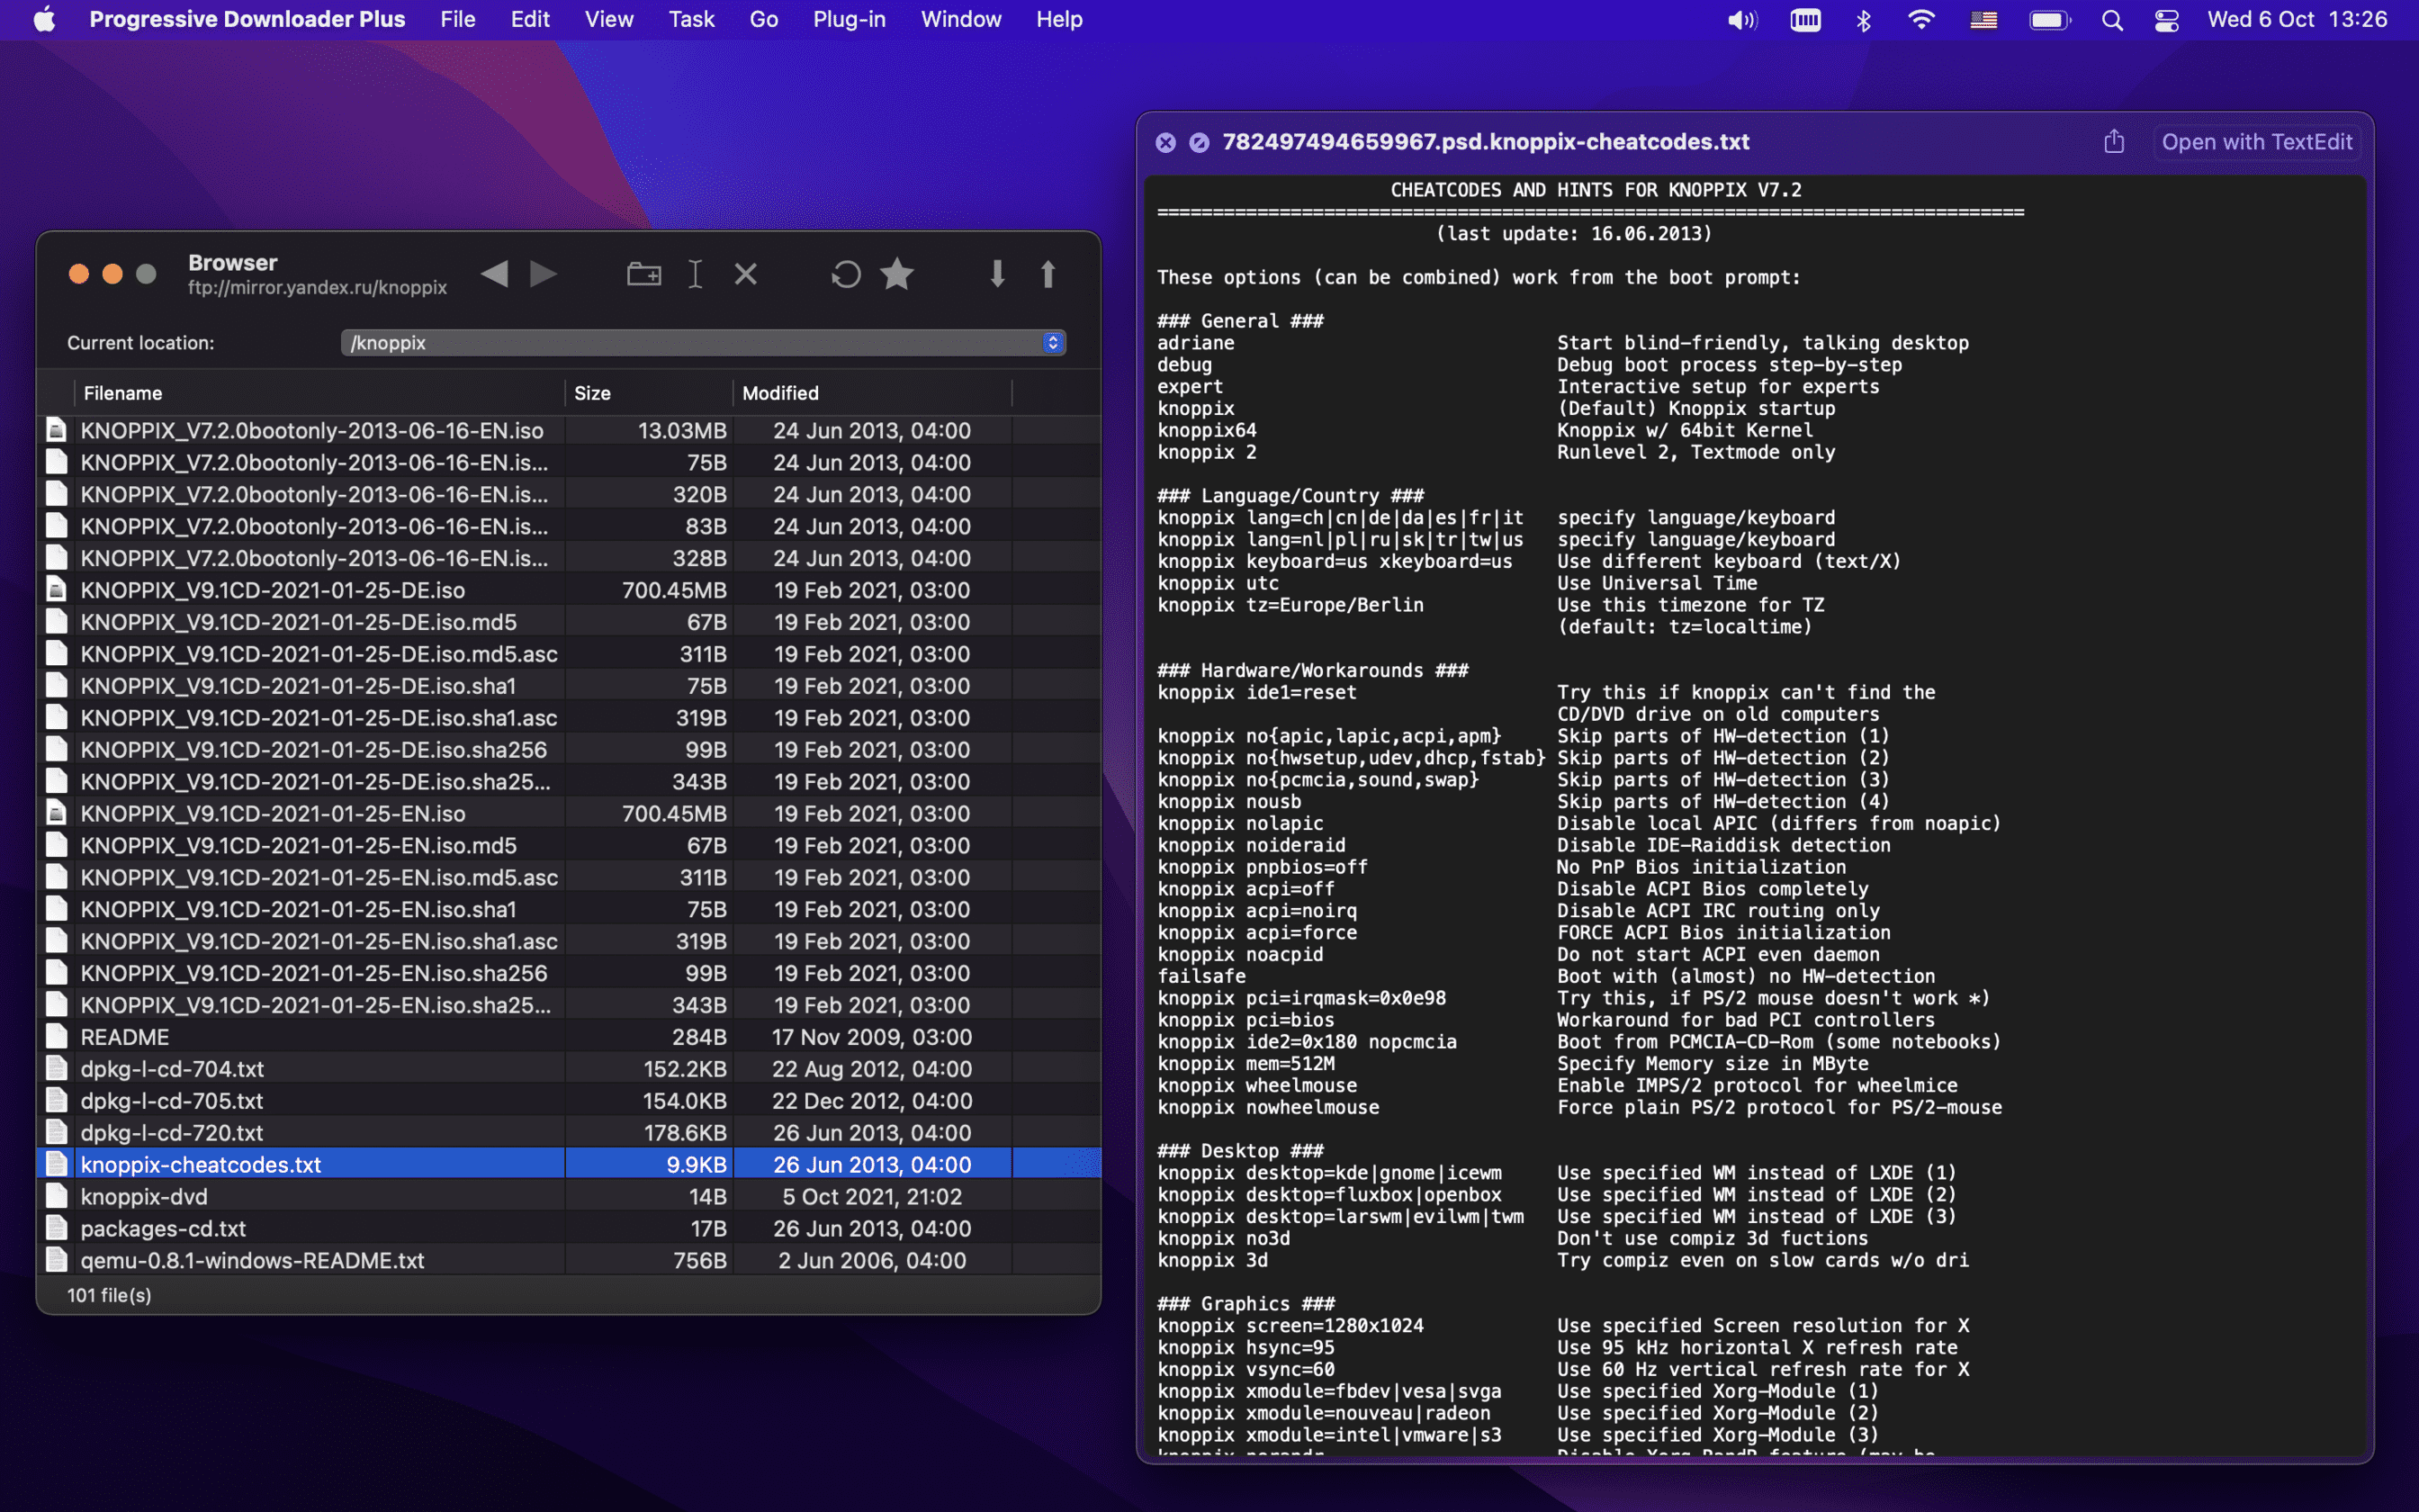Image resolution: width=2419 pixels, height=1512 pixels.
Task: Click the highlighted knoppix-cheatcodes.txt row
Action: (x=569, y=1165)
